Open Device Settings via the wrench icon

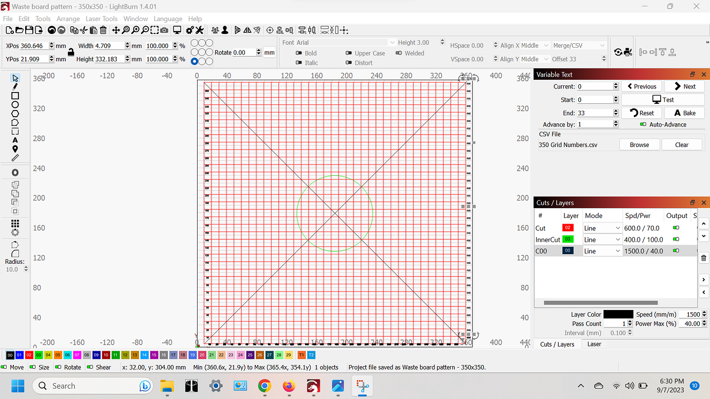(200, 30)
